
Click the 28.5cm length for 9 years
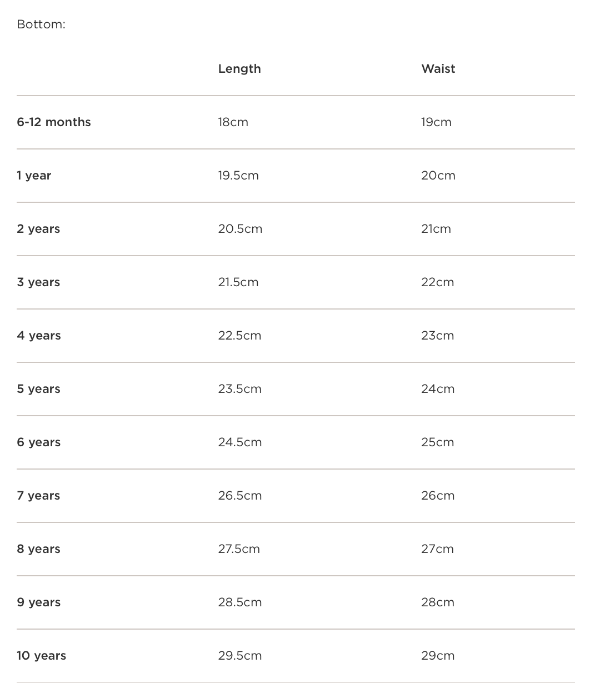coord(239,602)
